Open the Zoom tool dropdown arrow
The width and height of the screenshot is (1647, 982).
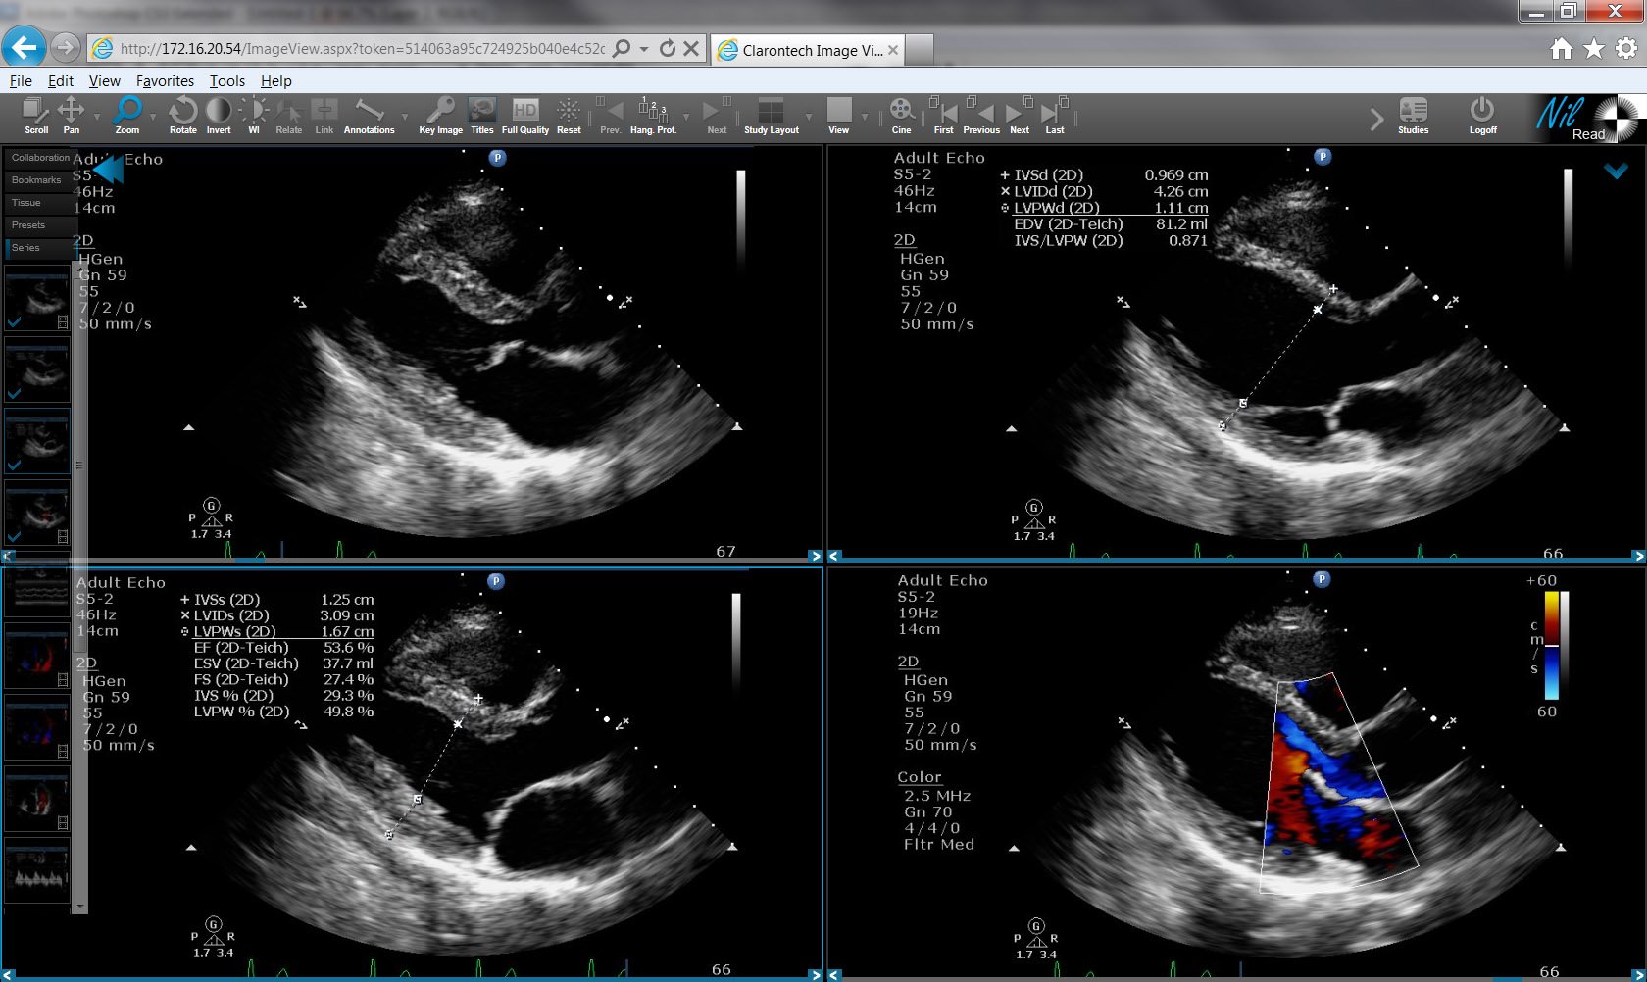(153, 117)
